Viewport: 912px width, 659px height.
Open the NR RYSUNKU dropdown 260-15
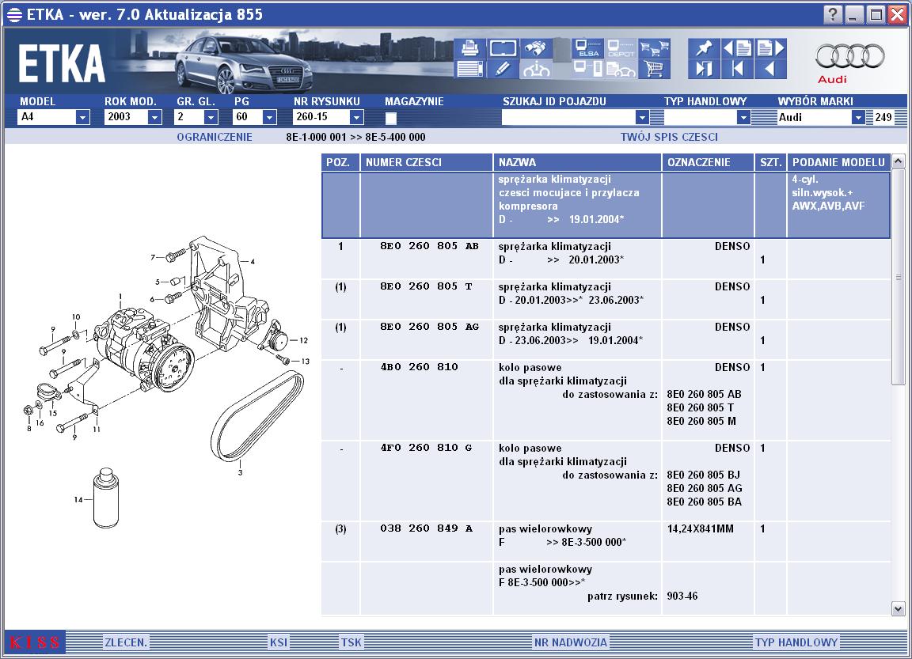(x=356, y=117)
